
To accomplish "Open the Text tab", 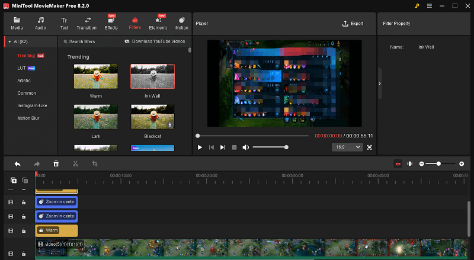I will [64, 23].
